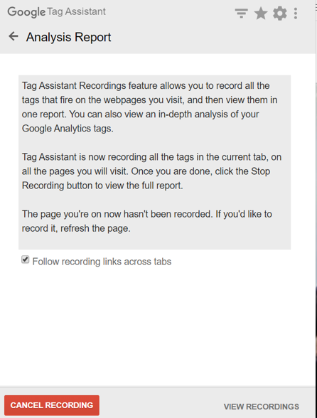Click the Analysis Report heading
Image resolution: width=317 pixels, height=418 pixels.
(x=68, y=37)
